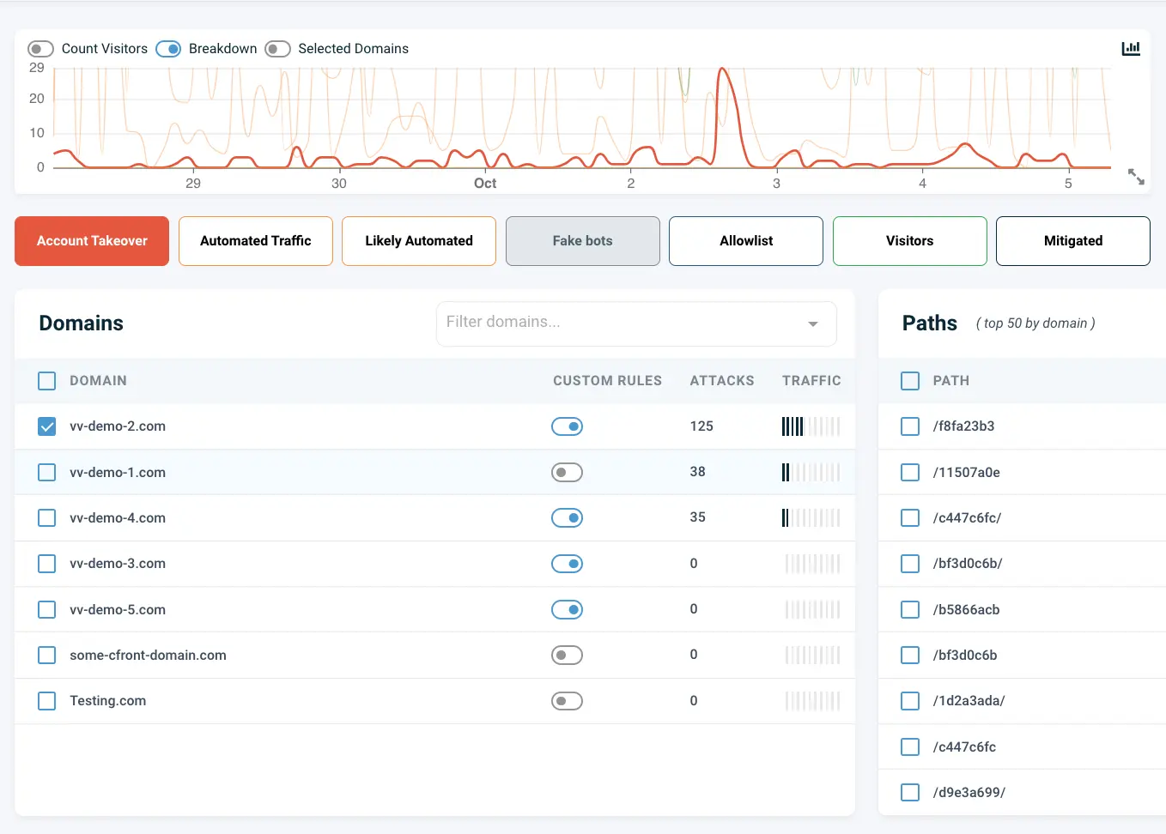Check the select-all Domains header checkbox
The image size is (1166, 834).
coord(46,381)
